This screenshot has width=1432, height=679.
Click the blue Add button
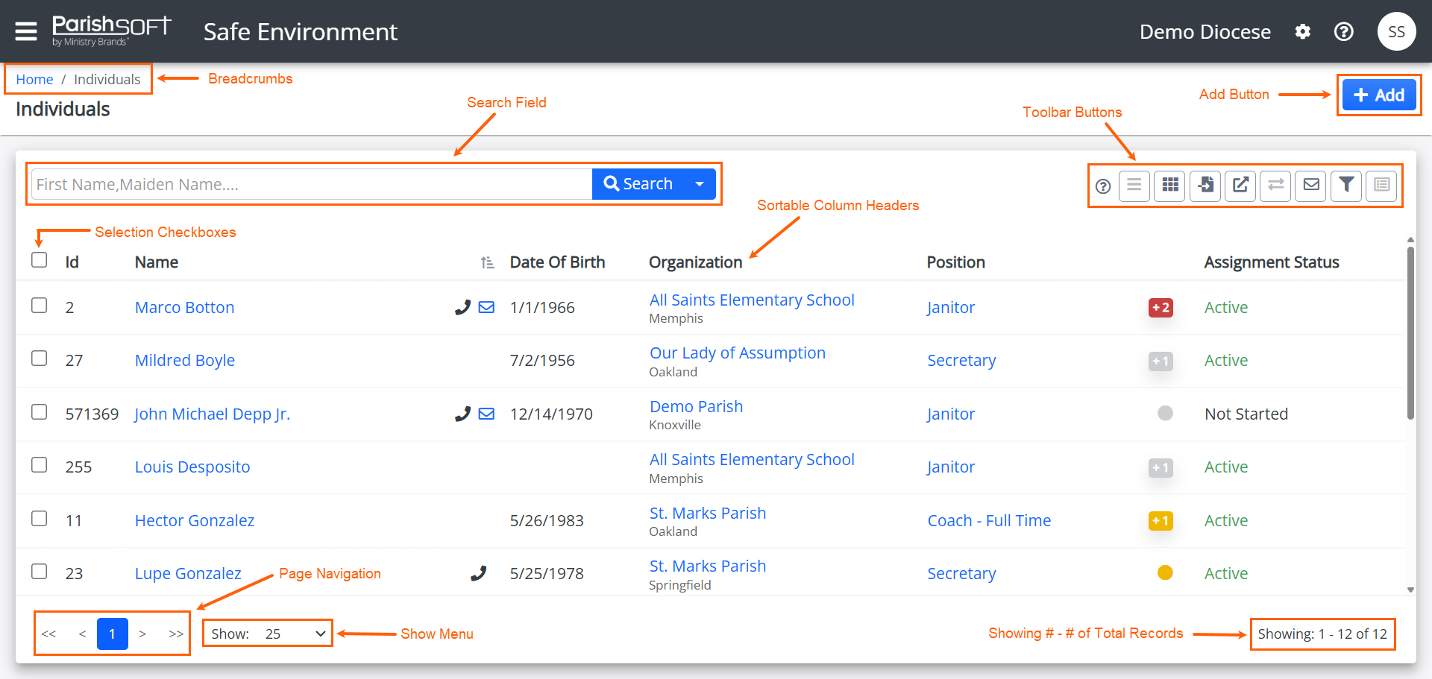(1378, 95)
